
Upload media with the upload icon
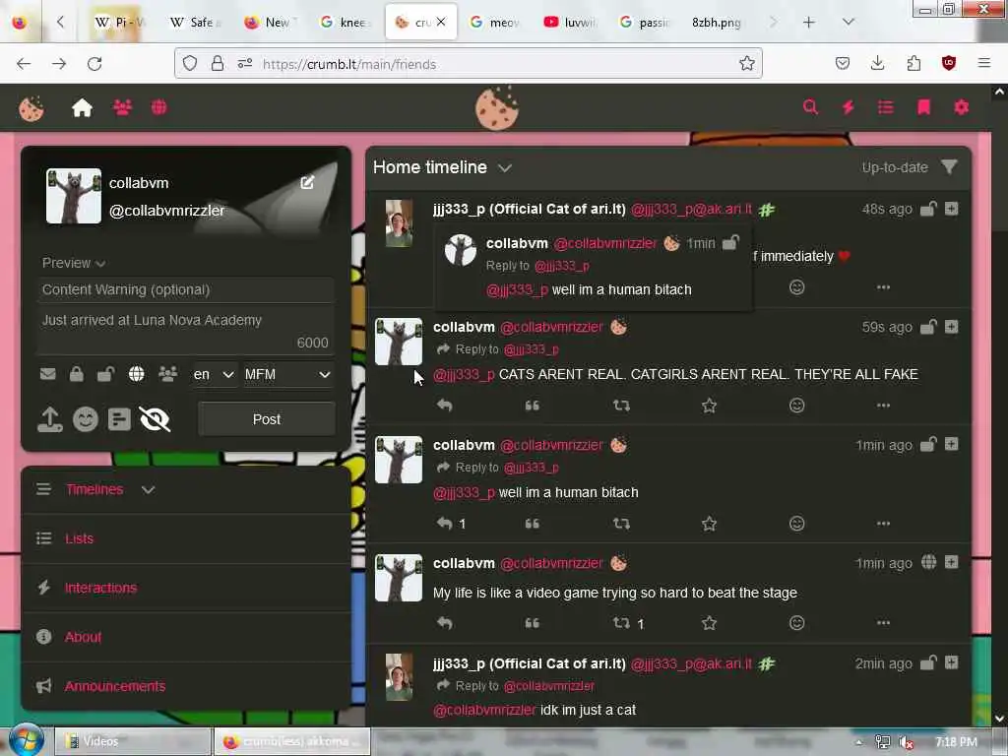(50, 419)
